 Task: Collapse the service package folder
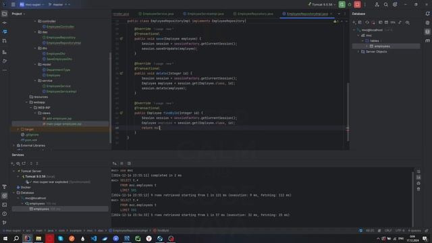[x=35, y=81]
